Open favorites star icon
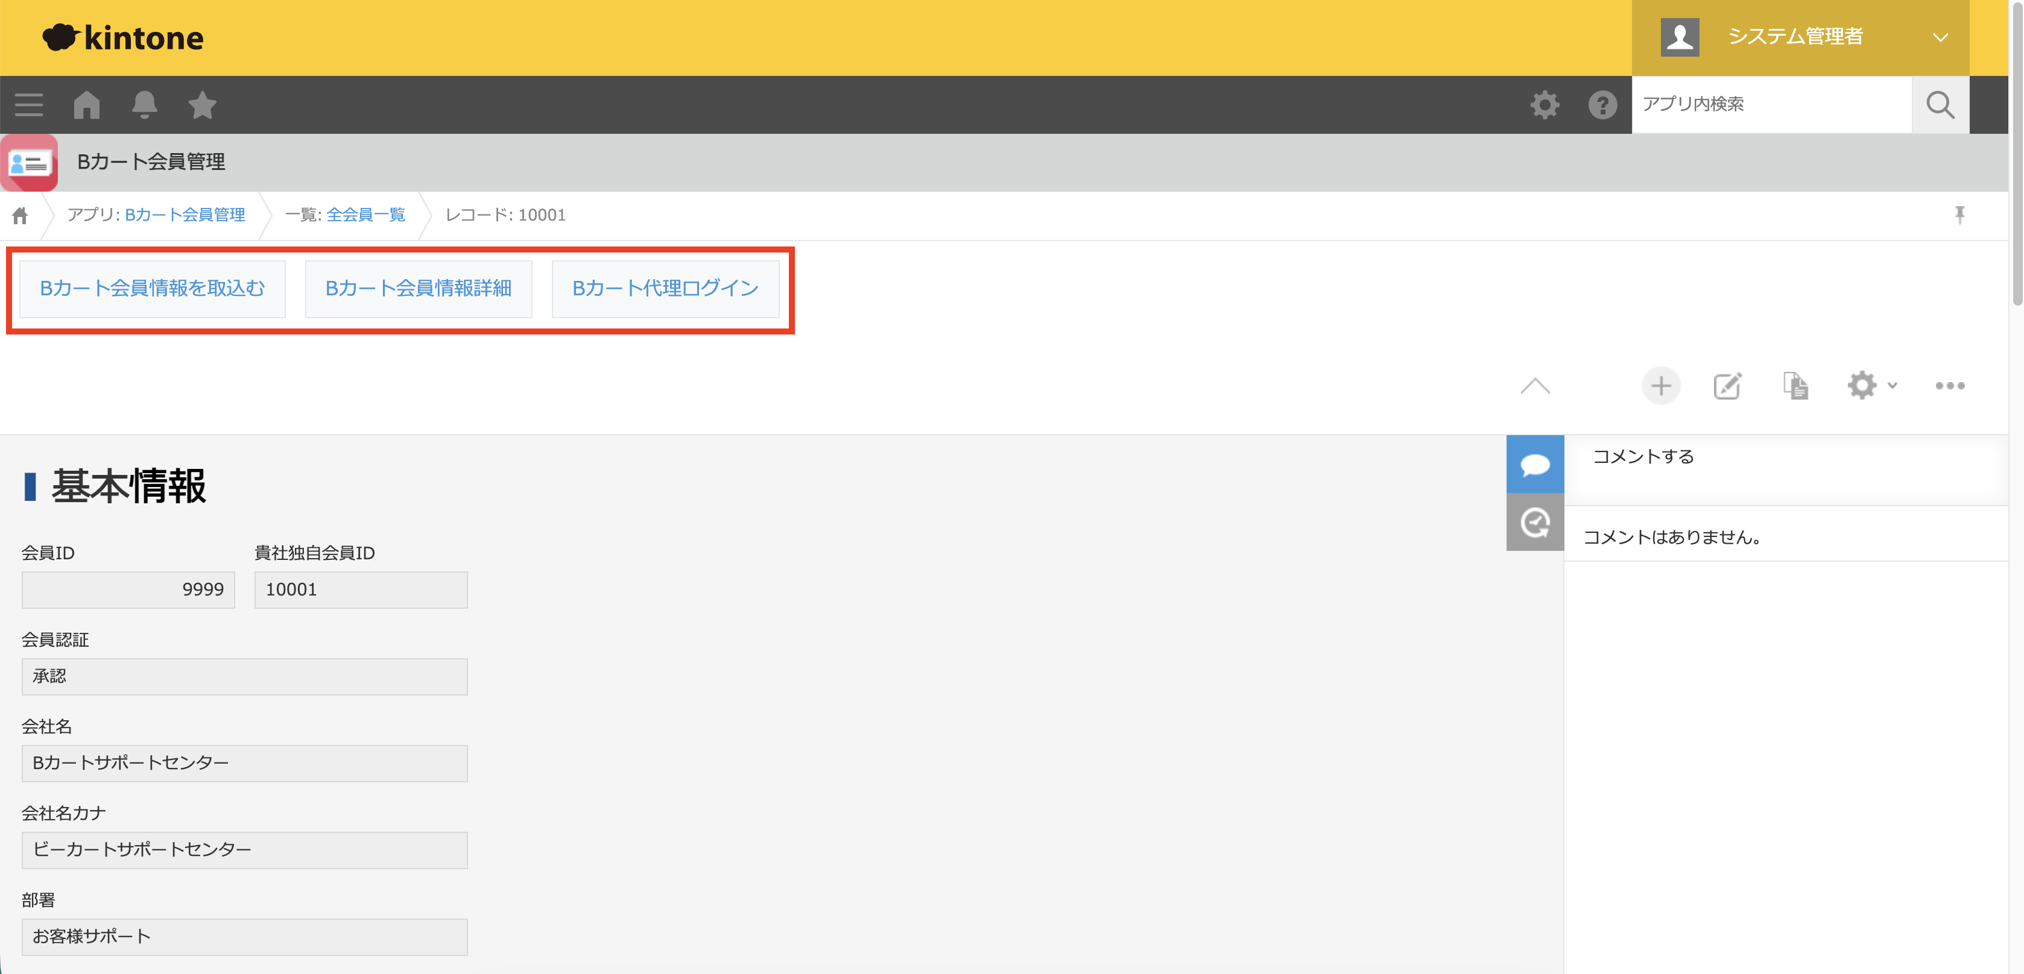 click(203, 104)
